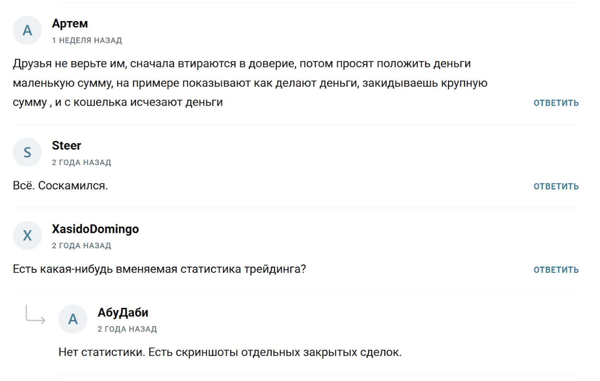600x381 pixels.
Task: Visit the XasidoDomingo profile name
Action: pos(95,229)
